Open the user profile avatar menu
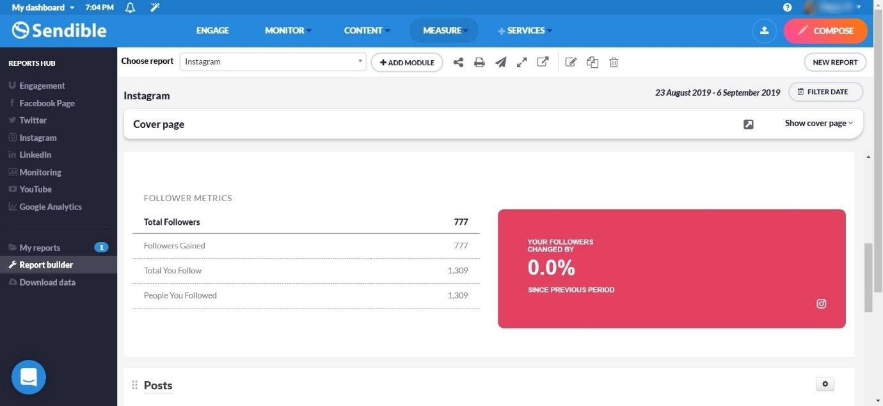Image resolution: width=883 pixels, height=406 pixels. point(833,7)
